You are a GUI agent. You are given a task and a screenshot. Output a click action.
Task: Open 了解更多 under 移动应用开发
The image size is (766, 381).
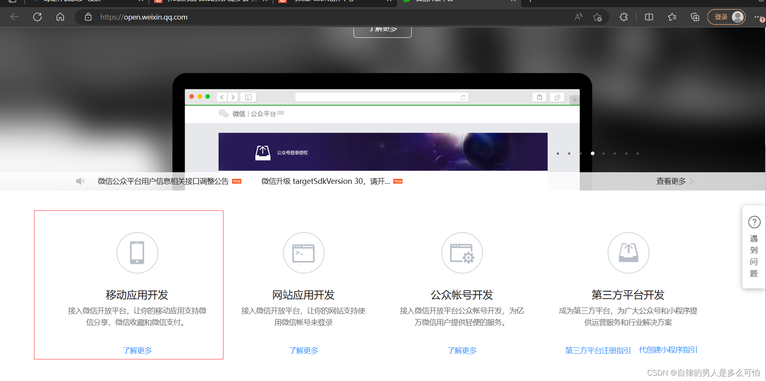[137, 351]
